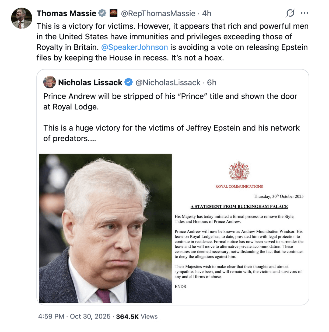This screenshot has width=329, height=332.
Task: Open Thomas Massie's profile picture
Action: [22, 18]
